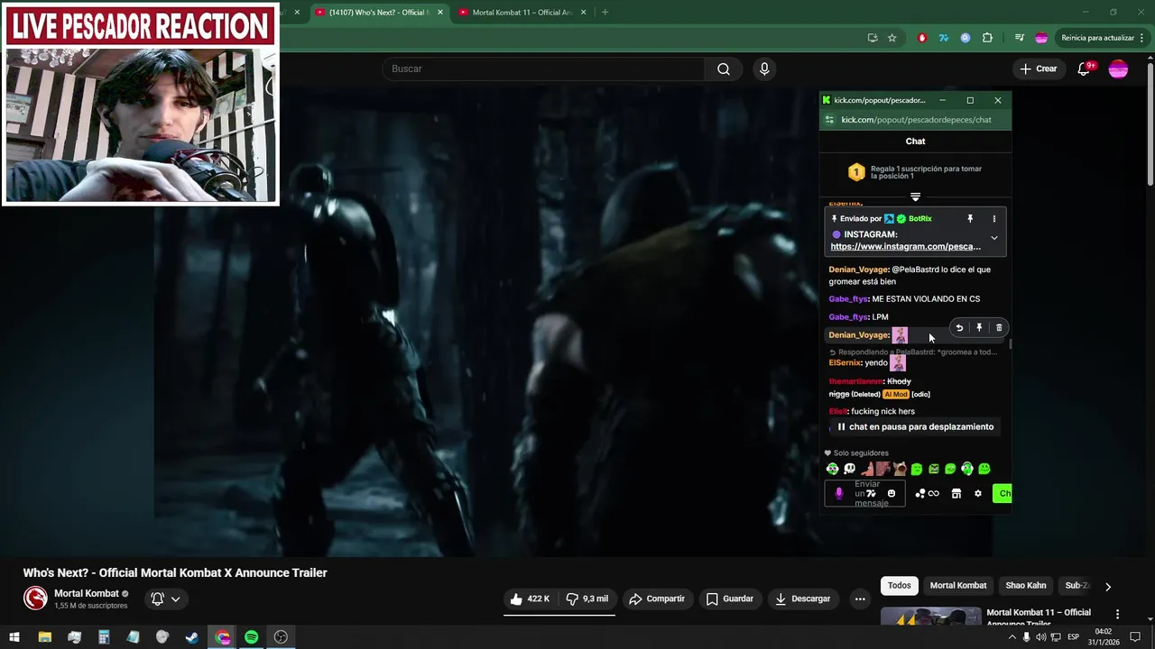Switch to the Who's Next? browser tab

(379, 13)
